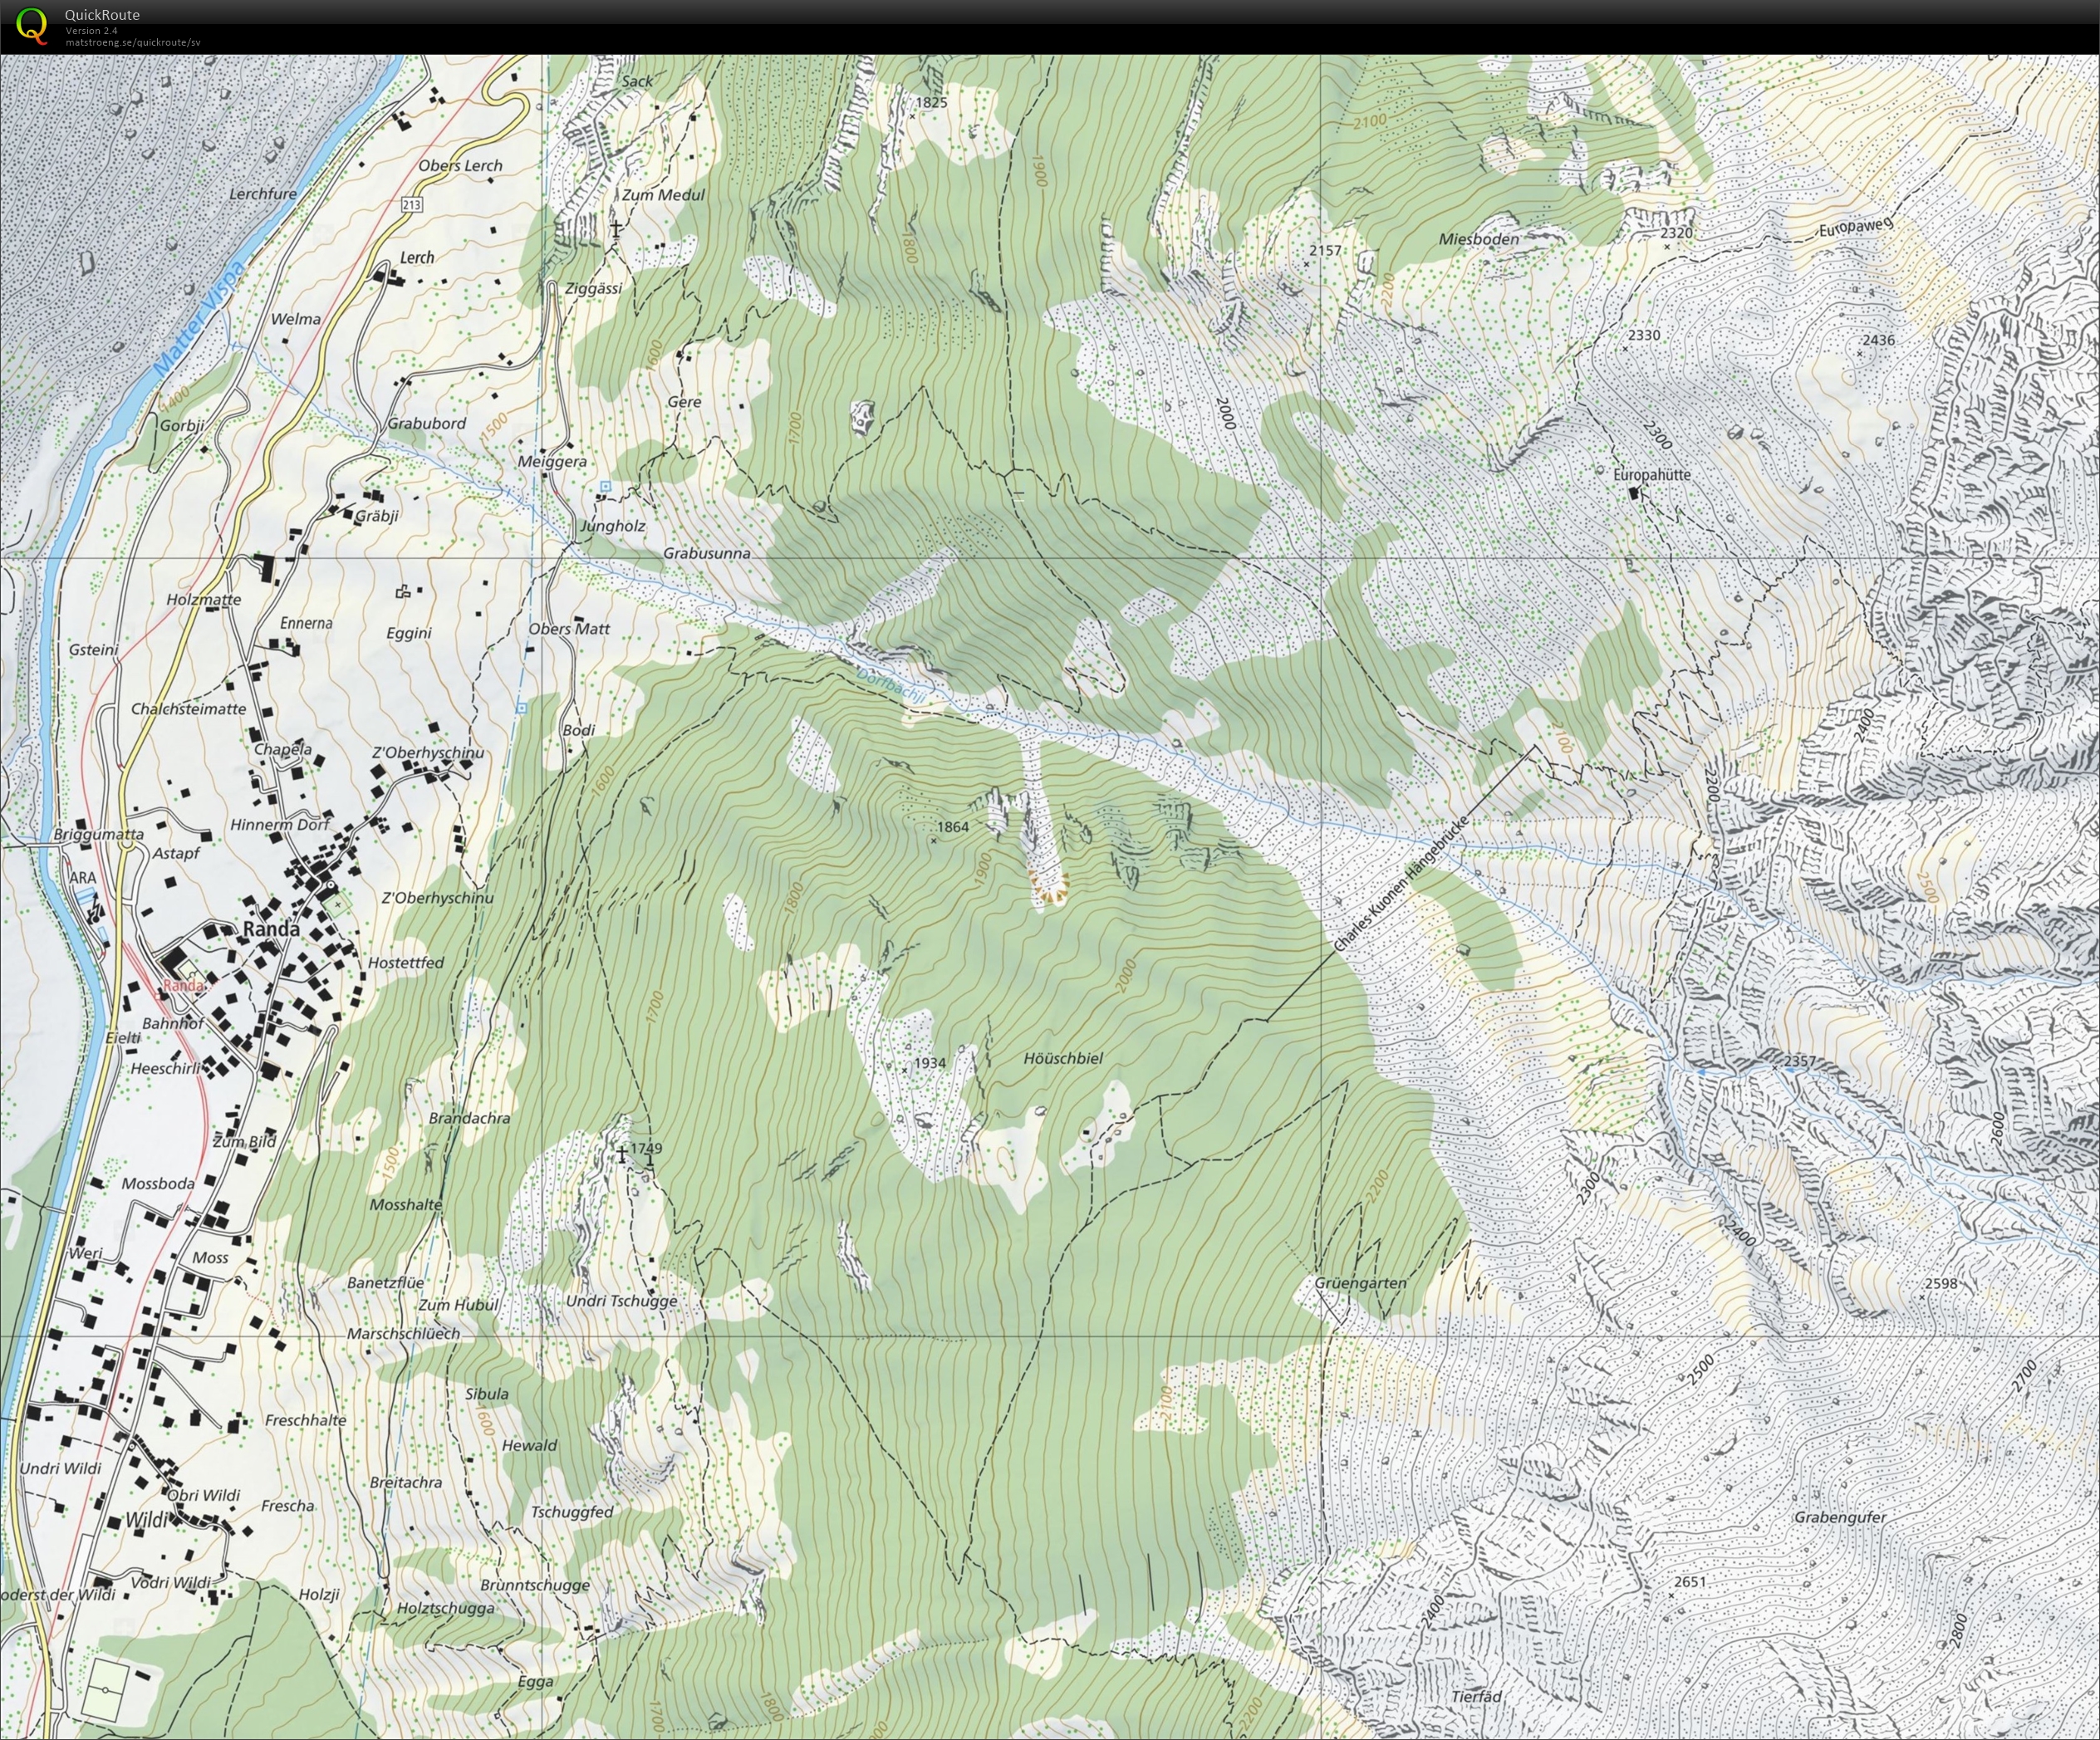Click the QuickRoute logo icon

tap(32, 25)
